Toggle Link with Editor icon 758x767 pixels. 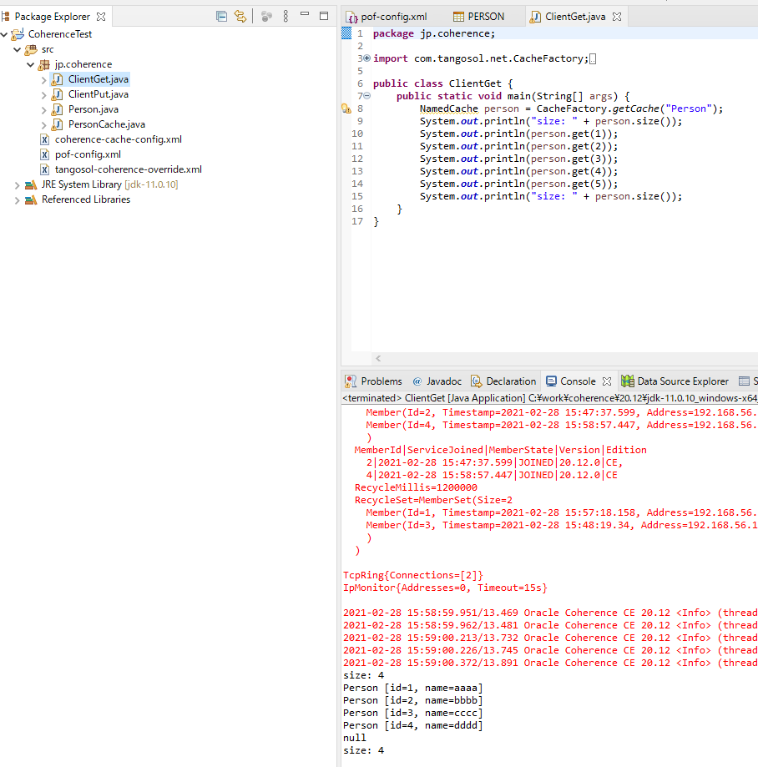pyautogui.click(x=240, y=16)
